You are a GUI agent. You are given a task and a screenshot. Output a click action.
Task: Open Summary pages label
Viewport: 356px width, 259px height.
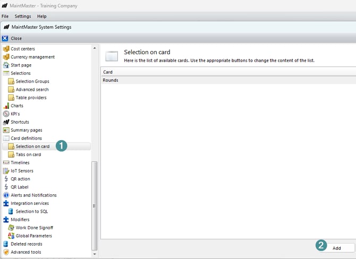[27, 130]
